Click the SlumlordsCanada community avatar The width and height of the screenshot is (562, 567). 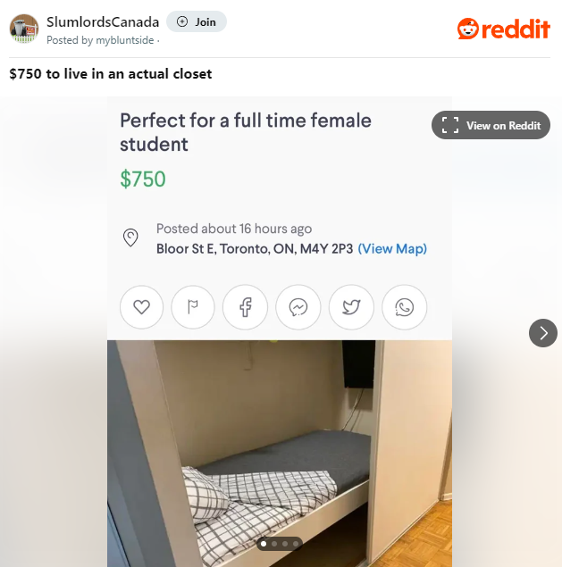[x=24, y=29]
